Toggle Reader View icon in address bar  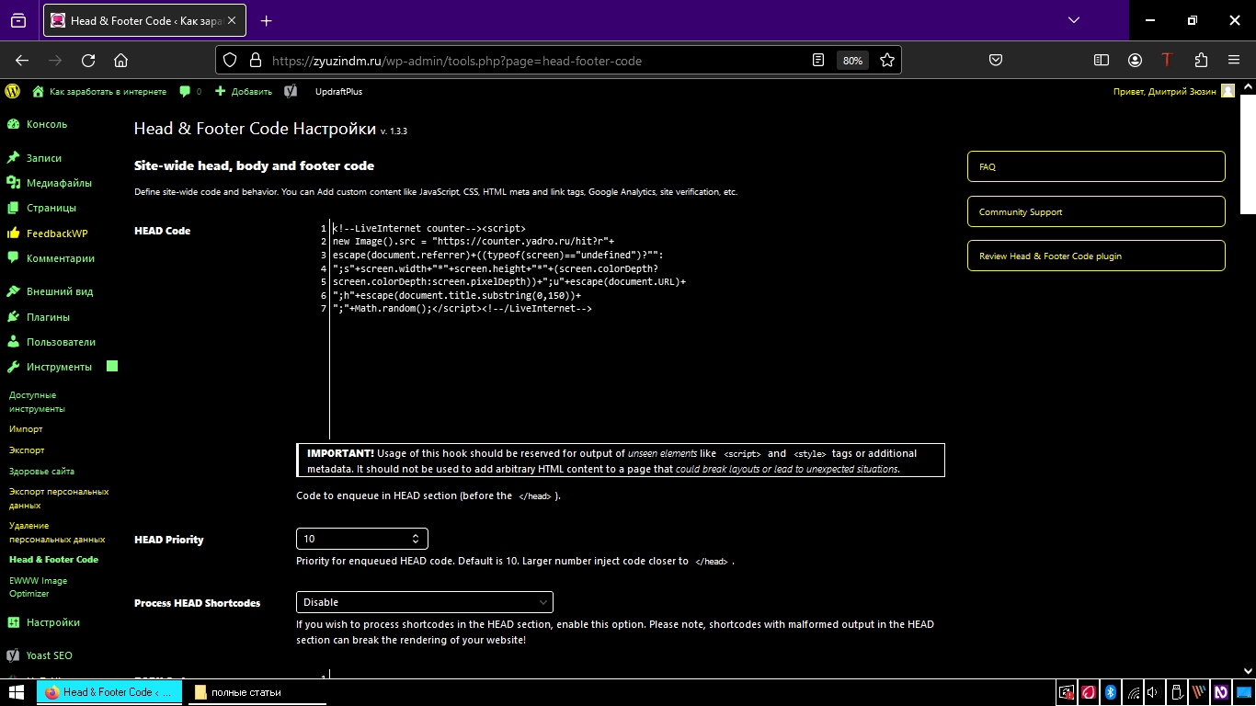pyautogui.click(x=818, y=60)
